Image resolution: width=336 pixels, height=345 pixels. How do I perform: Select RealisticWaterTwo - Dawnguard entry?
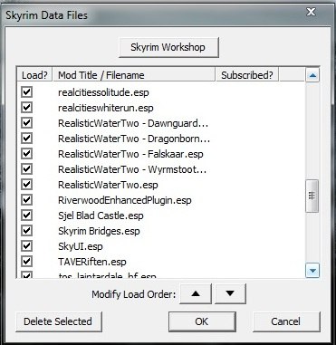[133, 123]
